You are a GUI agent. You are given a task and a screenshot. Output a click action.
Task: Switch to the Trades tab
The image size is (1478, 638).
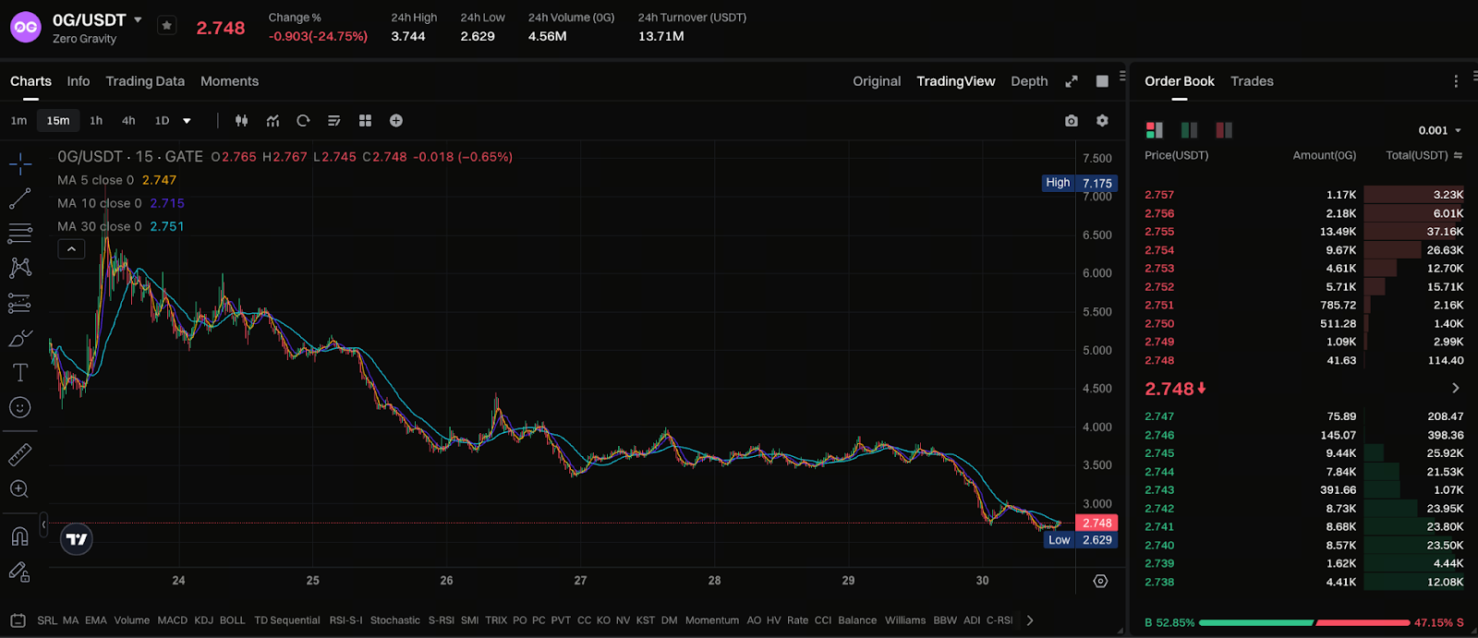[1252, 81]
